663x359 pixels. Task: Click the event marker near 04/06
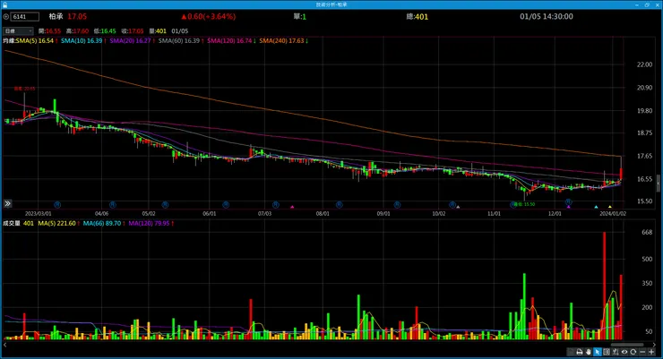[113, 205]
